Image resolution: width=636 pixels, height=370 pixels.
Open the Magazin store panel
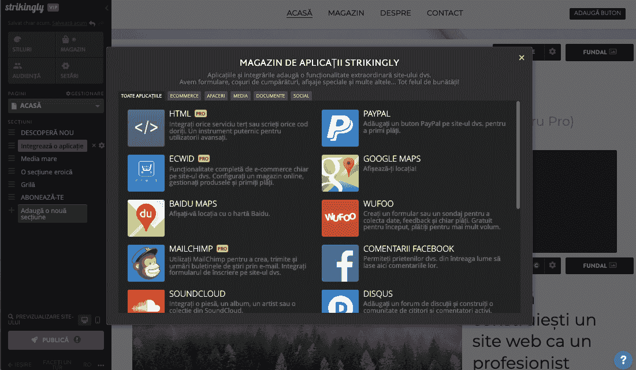[x=79, y=44]
